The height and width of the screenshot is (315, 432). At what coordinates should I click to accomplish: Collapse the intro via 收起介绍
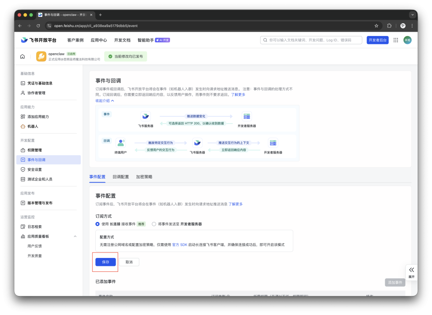pyautogui.click(x=102, y=100)
